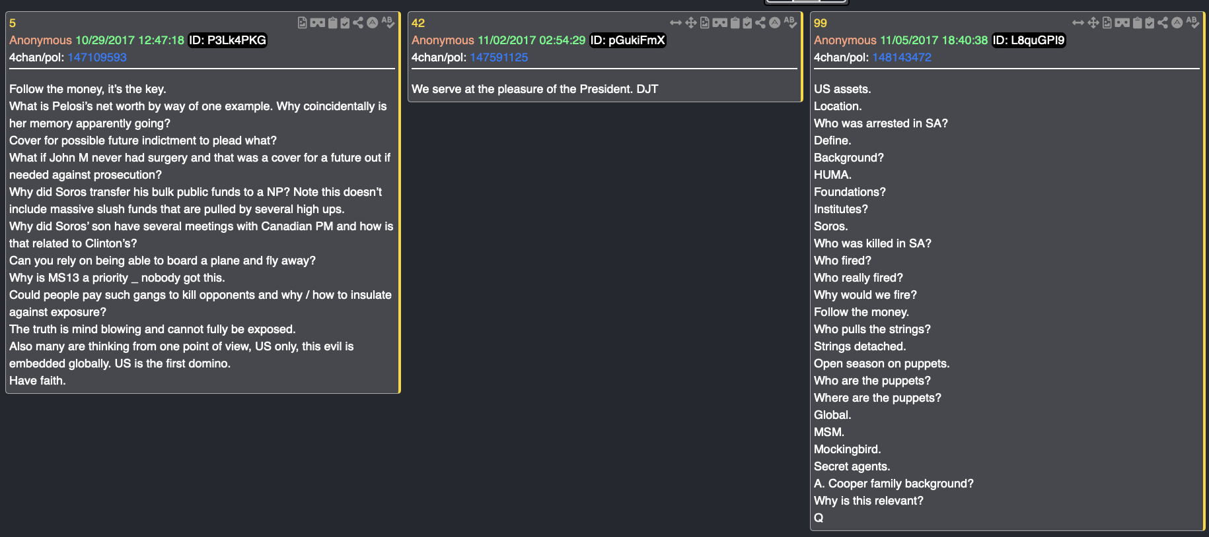This screenshot has height=537, width=1209.
Task: Click the share icon on post 42
Action: click(x=760, y=22)
